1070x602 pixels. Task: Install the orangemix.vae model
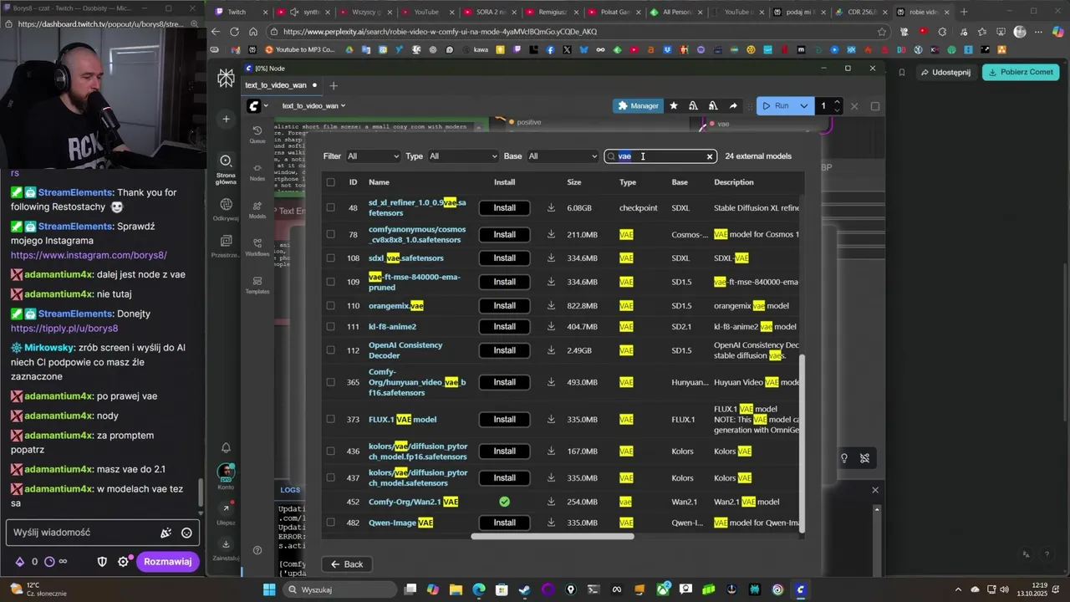pyautogui.click(x=504, y=305)
